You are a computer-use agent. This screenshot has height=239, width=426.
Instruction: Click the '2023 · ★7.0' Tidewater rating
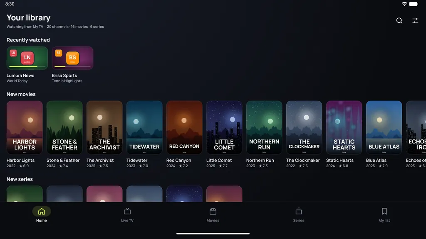click(x=137, y=166)
